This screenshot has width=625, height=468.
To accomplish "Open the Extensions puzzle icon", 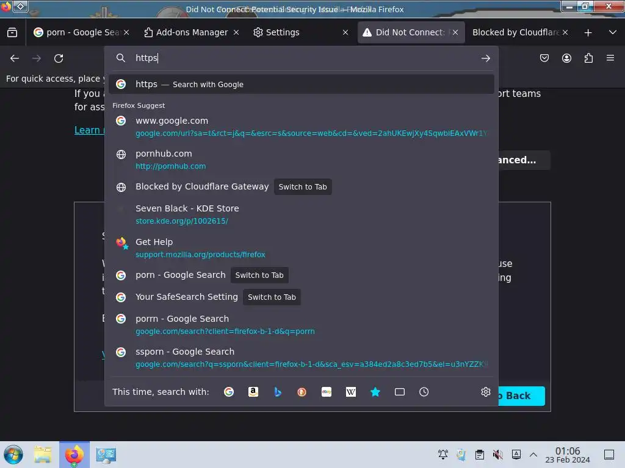I will click(x=588, y=58).
